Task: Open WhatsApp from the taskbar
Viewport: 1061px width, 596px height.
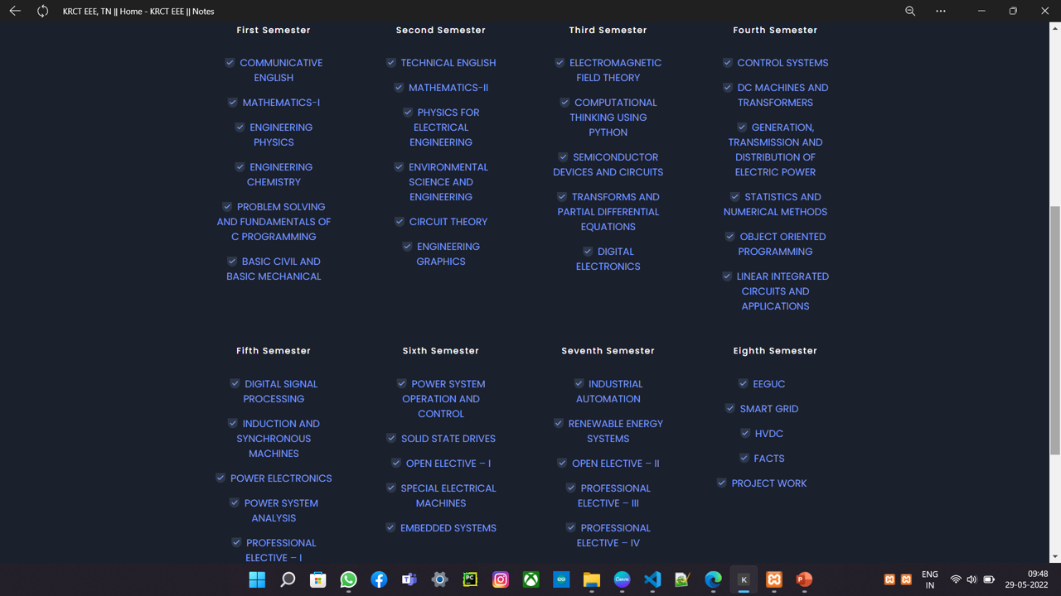Action: [348, 579]
